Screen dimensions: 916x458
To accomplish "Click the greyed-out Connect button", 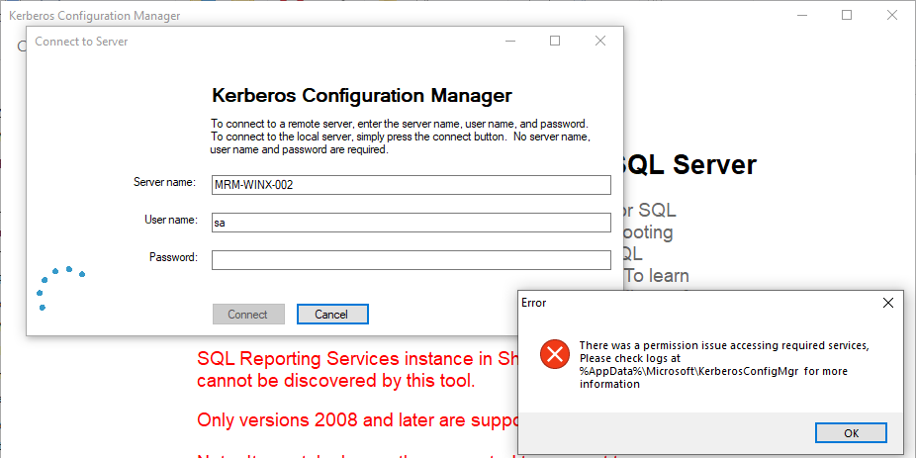I will (x=247, y=315).
